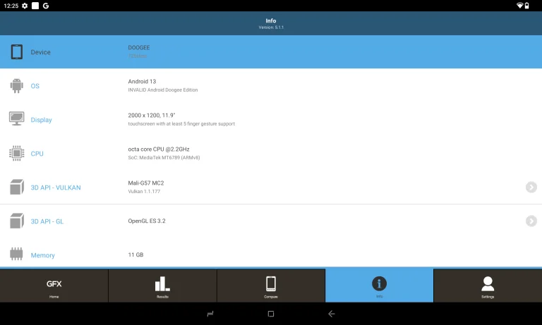Click SoC: MediaTek MT6789 text
542x325 pixels.
(x=164, y=157)
